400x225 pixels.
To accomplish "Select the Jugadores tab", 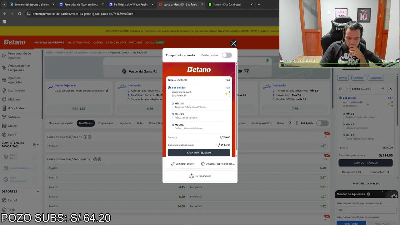I will click(x=125, y=123).
